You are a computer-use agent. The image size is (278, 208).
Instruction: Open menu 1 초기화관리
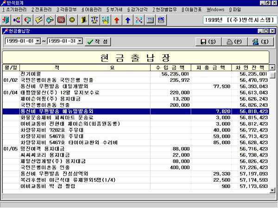coord(14,10)
